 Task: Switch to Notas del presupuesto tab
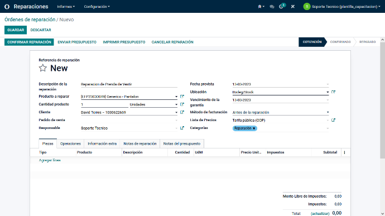coord(182,143)
